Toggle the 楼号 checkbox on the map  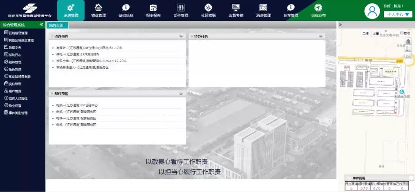point(402,33)
